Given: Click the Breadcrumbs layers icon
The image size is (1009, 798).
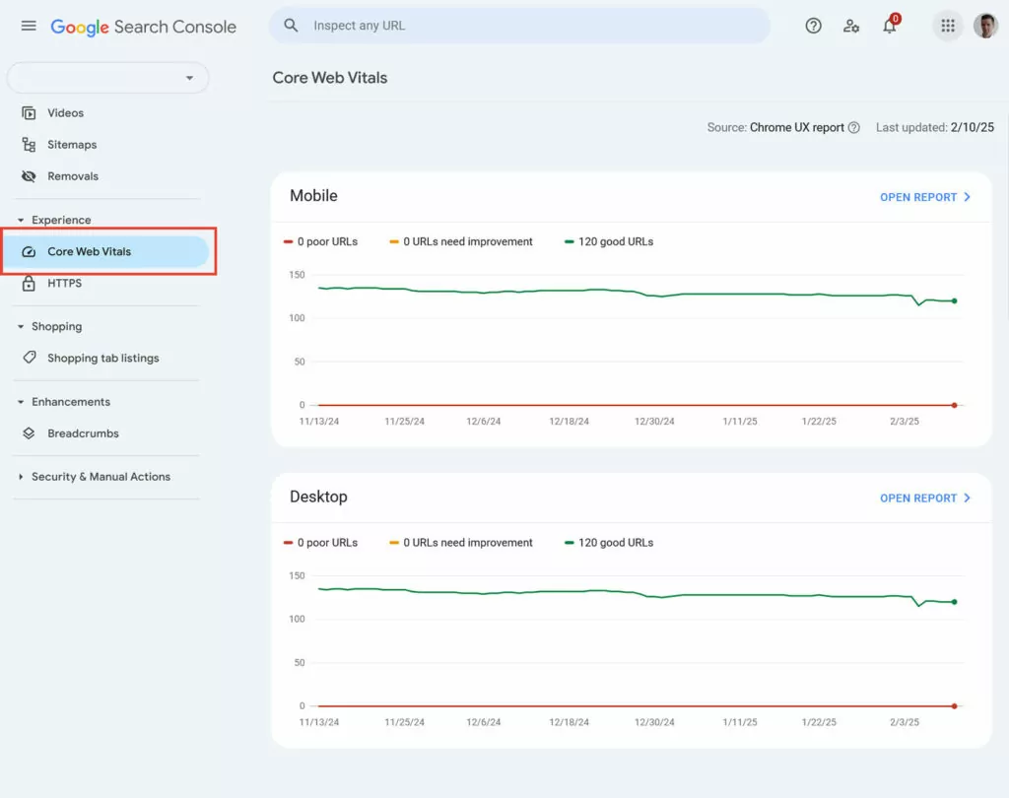Looking at the screenshot, I should coord(29,433).
